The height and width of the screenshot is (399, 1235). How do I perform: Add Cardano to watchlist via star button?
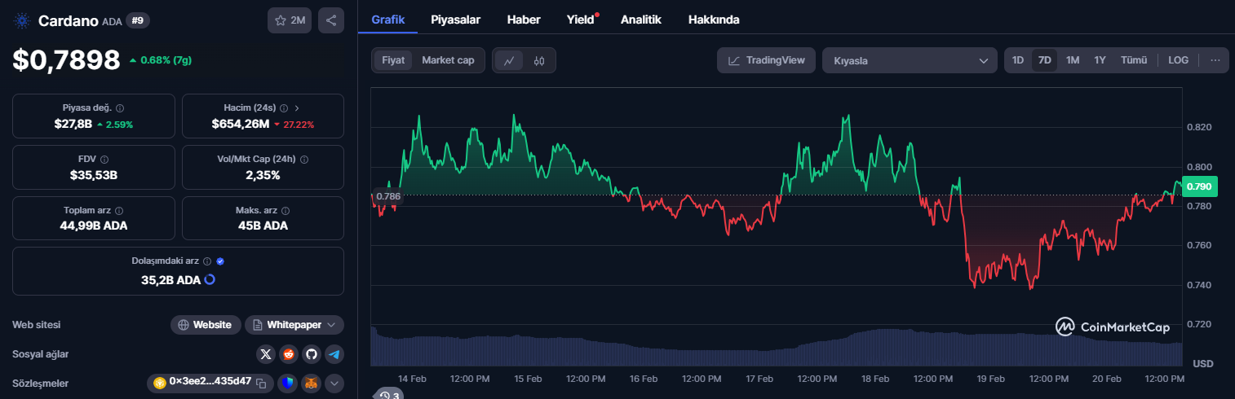(290, 20)
